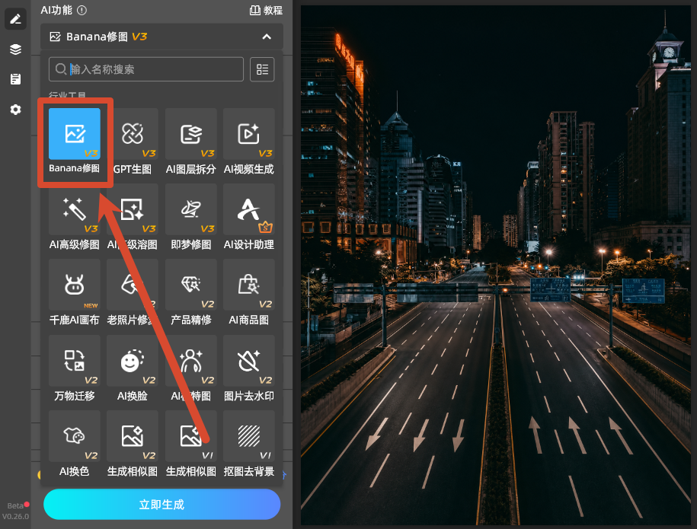The image size is (697, 529).
Task: Open the settings gear in sidebar
Action: pyautogui.click(x=15, y=110)
